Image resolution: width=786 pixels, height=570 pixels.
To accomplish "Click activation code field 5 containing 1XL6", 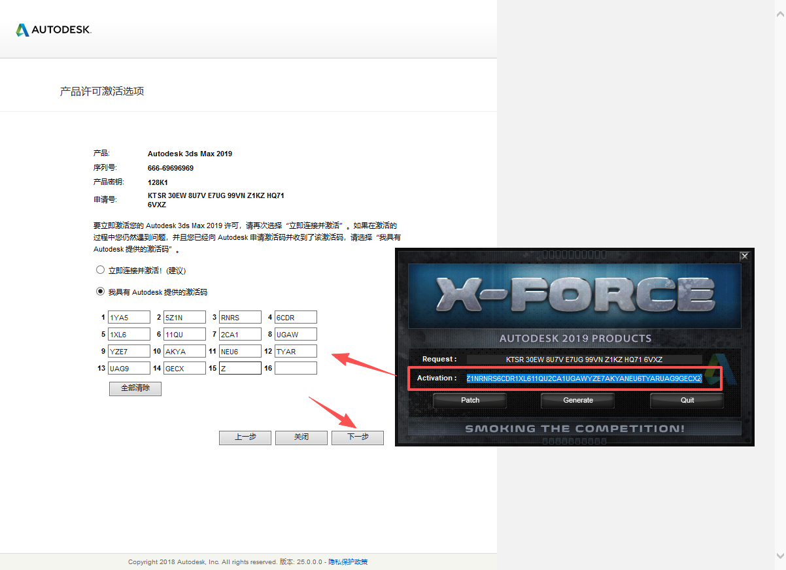I will point(129,334).
